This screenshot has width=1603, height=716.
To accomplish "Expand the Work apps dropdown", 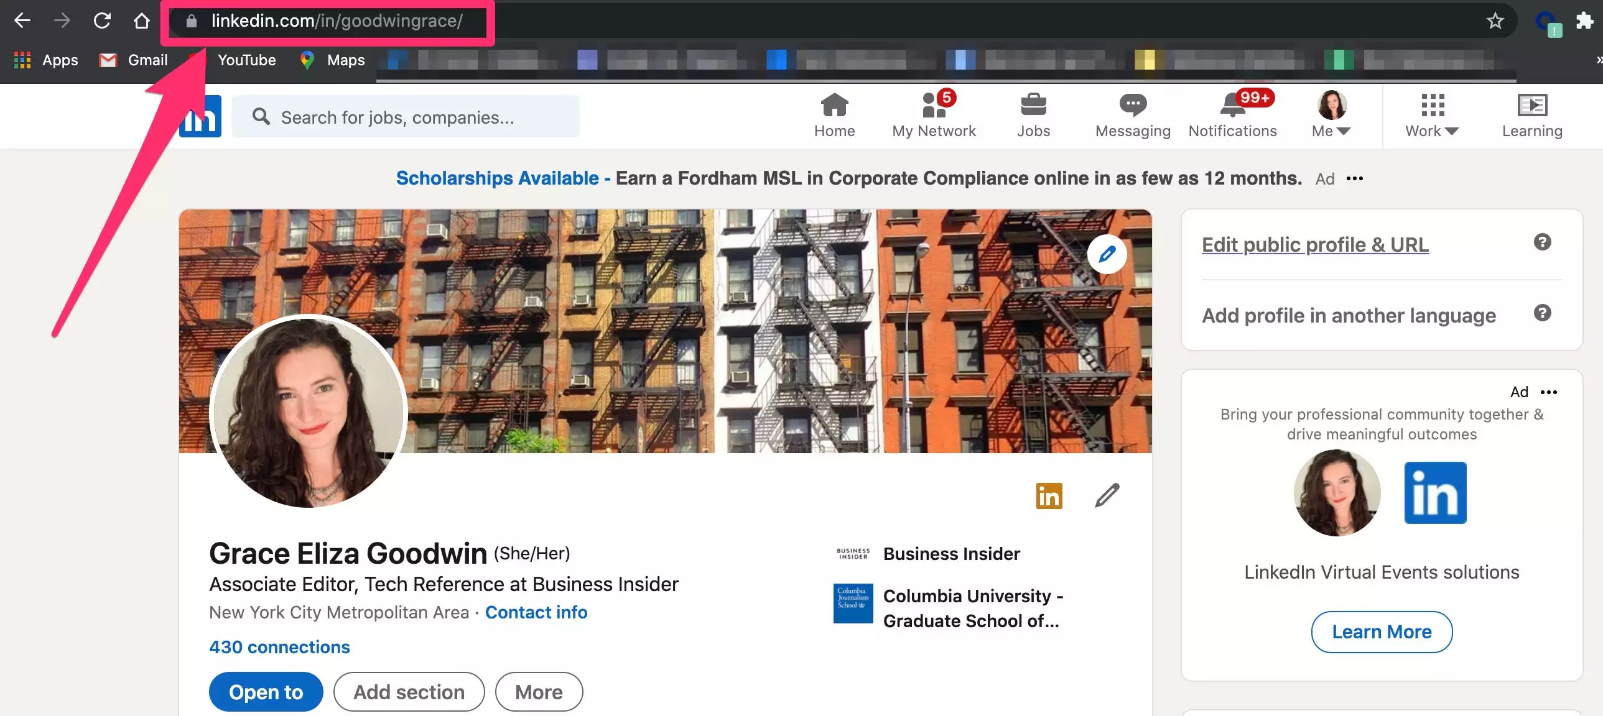I will pyautogui.click(x=1431, y=115).
